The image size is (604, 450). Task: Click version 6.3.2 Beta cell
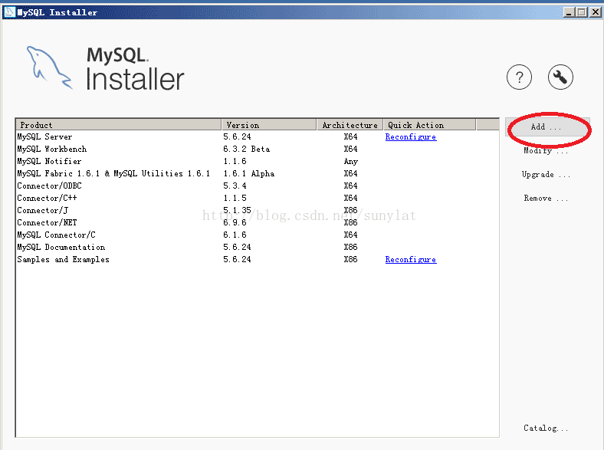[x=247, y=149]
